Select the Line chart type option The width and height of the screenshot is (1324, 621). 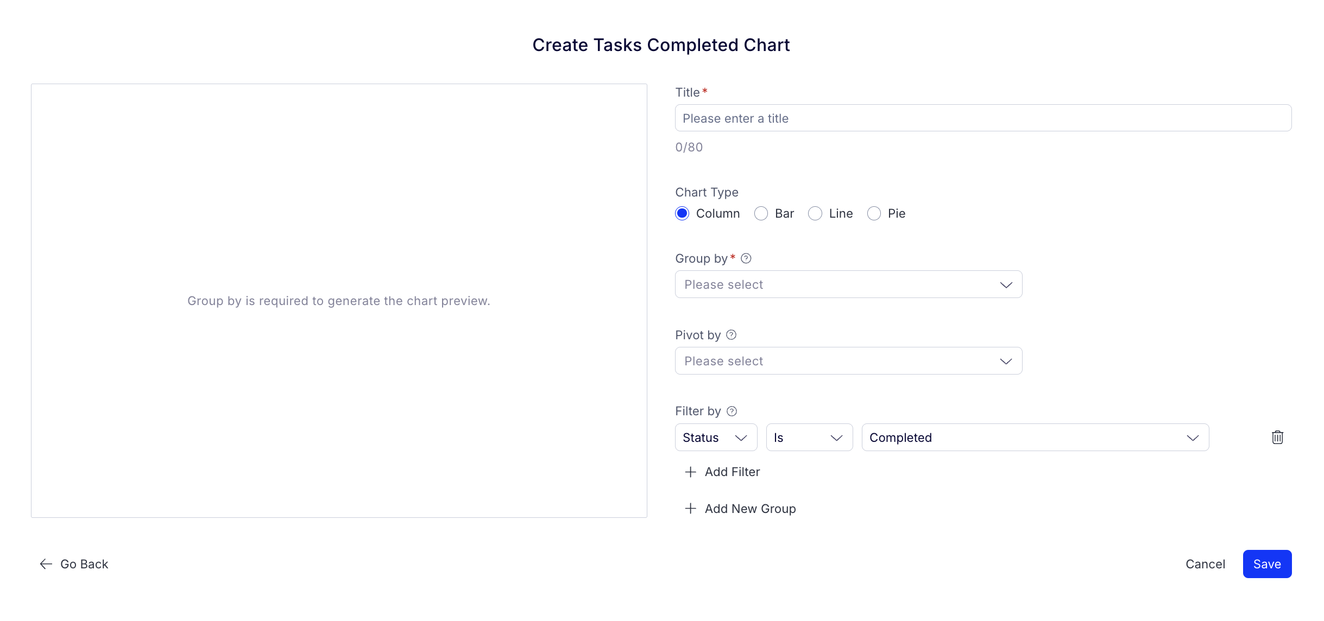815,213
